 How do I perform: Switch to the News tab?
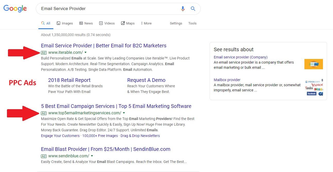pyautogui.click(x=86, y=23)
